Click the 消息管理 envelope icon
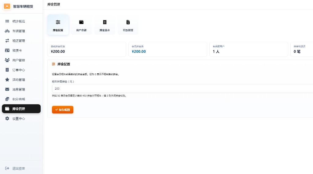This screenshot has width=313, height=174. (7, 89)
